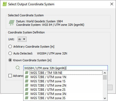Viewport: 116px width, 101px height.
Task: Click the grid icon beside UTM zone 2S
Action: pos(27,89)
